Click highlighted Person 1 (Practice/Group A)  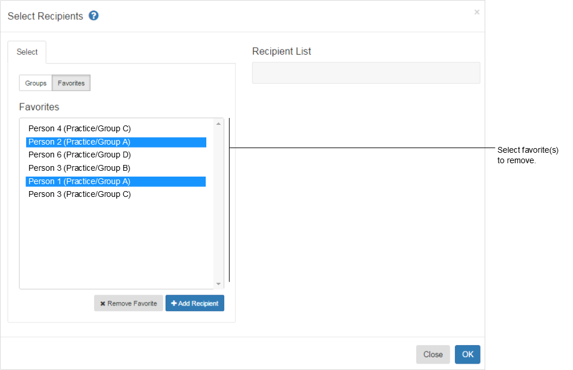(x=80, y=181)
